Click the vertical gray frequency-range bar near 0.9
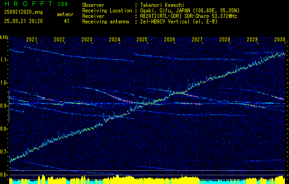This screenshot has width=289, height=184. pyautogui.click(x=9, y=106)
